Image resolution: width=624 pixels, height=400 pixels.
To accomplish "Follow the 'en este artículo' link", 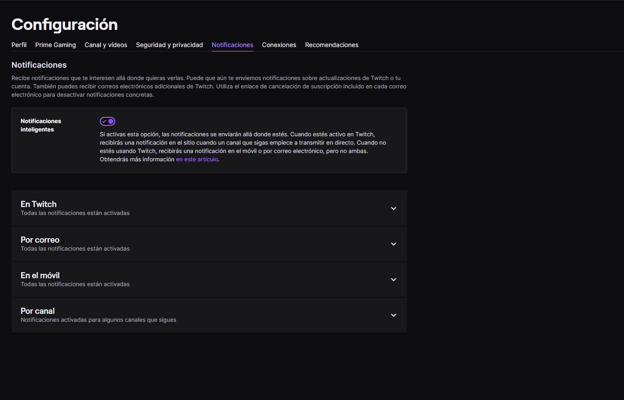I will pos(197,160).
